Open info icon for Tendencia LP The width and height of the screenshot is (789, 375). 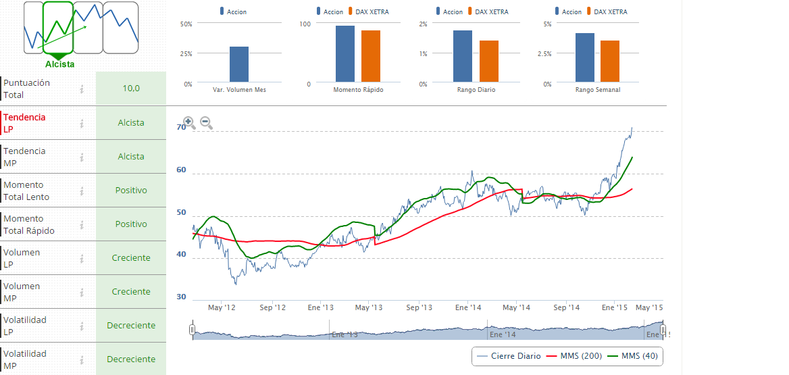click(x=82, y=124)
